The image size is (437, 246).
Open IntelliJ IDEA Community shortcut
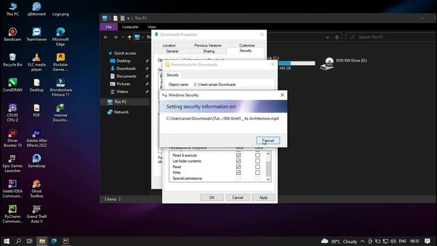(x=12, y=189)
